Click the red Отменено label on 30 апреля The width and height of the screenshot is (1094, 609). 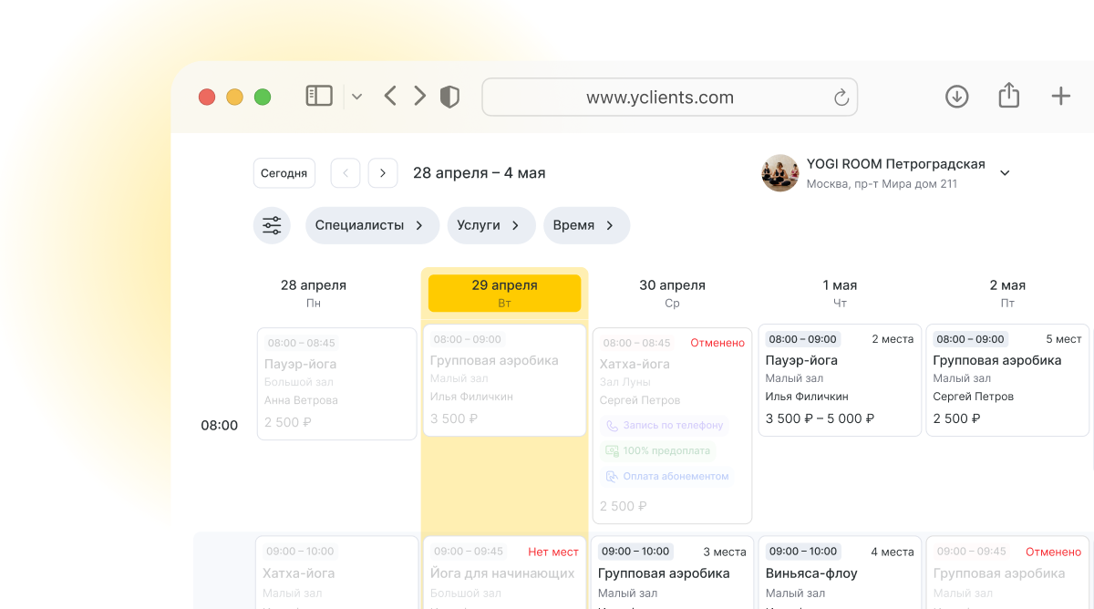coord(717,343)
